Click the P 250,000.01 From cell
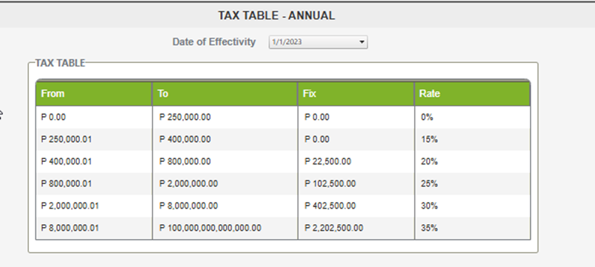 93,139
